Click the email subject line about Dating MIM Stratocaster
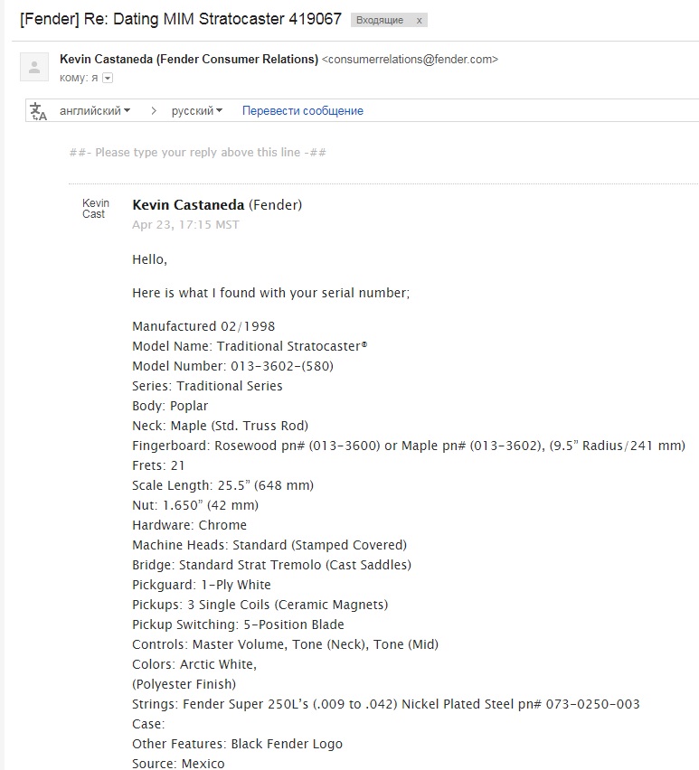699x770 pixels. pos(181,19)
